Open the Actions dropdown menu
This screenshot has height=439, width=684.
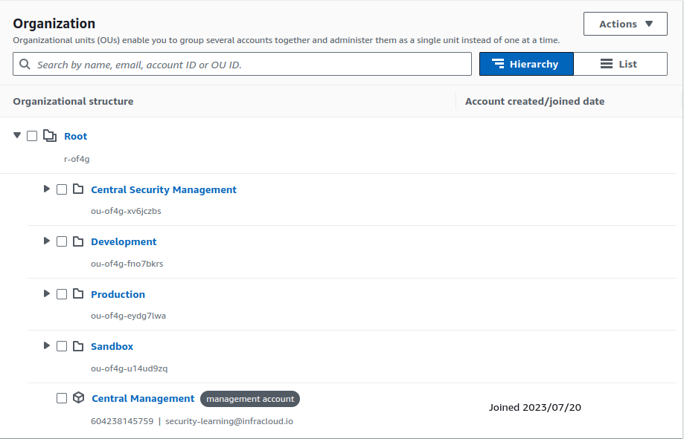click(625, 24)
